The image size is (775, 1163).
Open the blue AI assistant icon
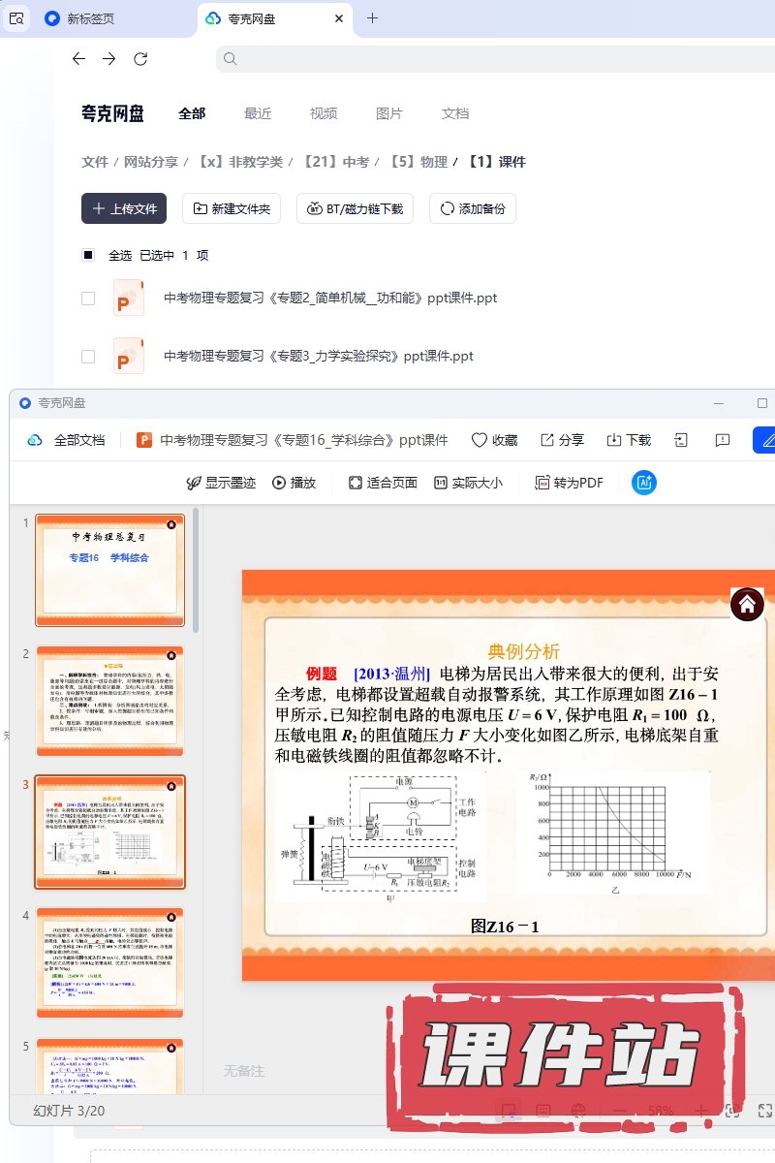[644, 483]
